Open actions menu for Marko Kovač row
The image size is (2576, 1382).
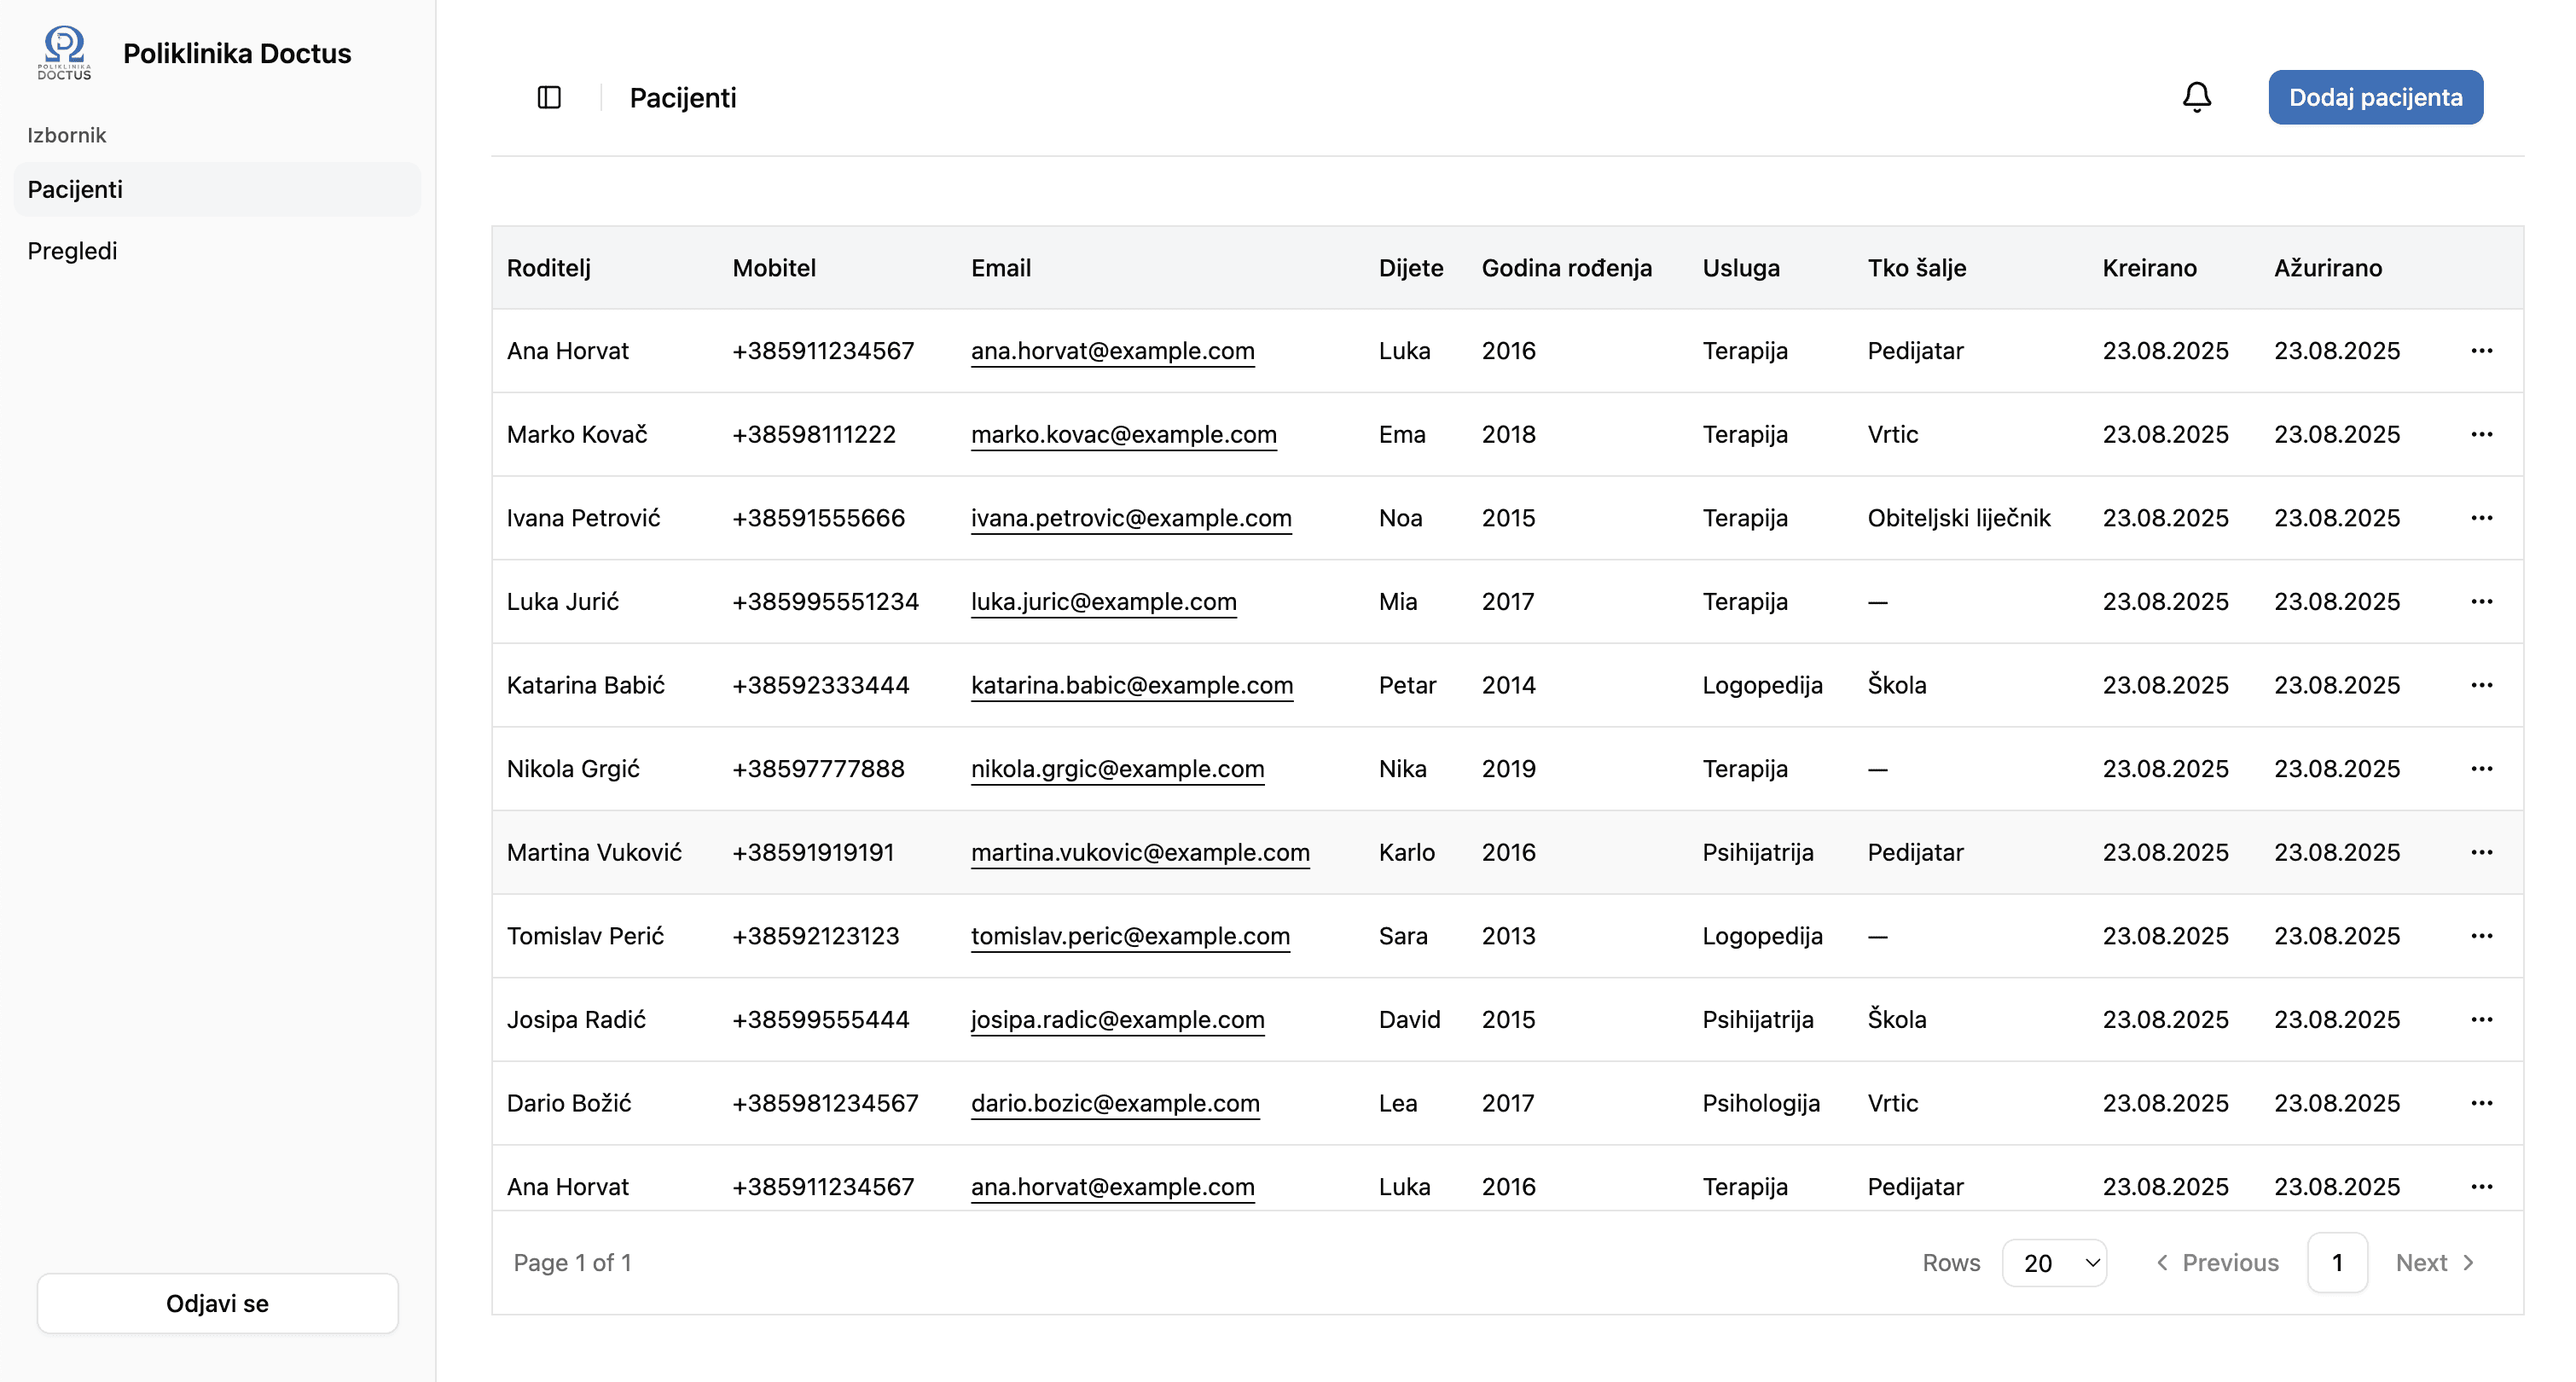[x=2481, y=434]
